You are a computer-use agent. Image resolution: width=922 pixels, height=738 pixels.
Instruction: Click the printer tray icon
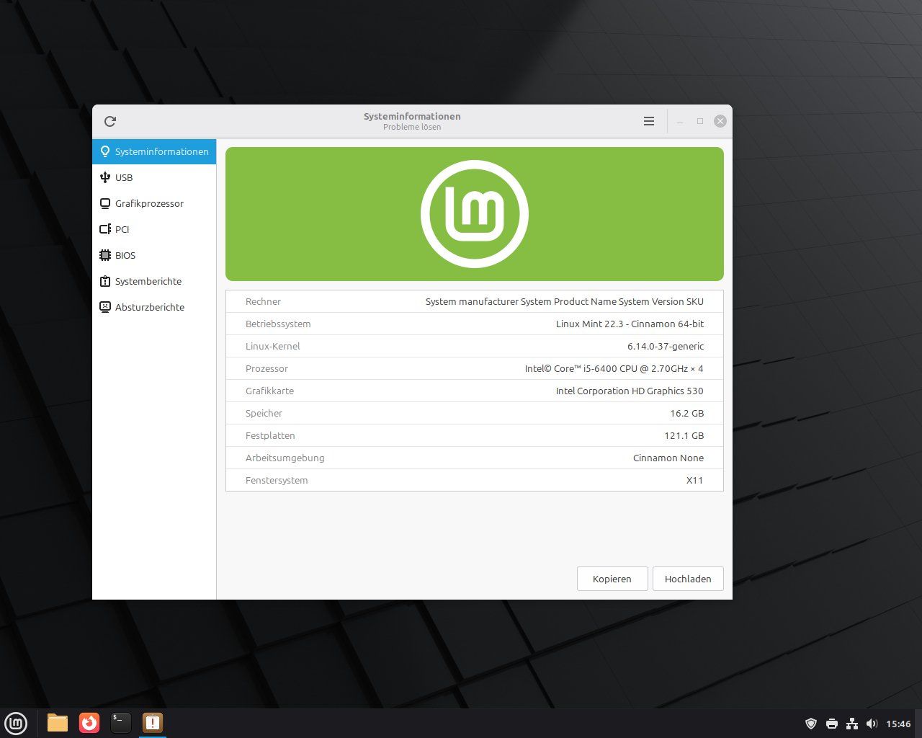[832, 724]
